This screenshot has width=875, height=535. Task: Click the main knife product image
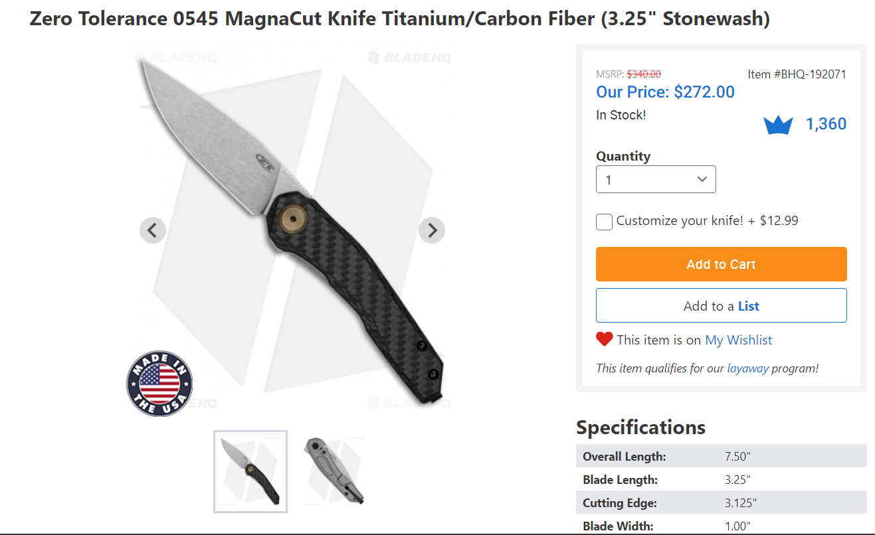(x=292, y=230)
